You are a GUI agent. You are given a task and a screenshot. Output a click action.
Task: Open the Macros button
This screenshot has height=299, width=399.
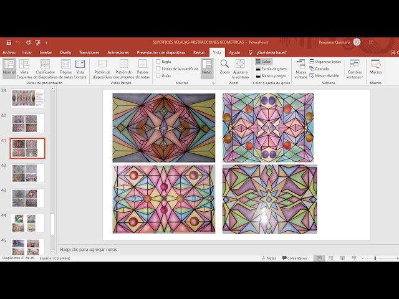[x=375, y=67]
